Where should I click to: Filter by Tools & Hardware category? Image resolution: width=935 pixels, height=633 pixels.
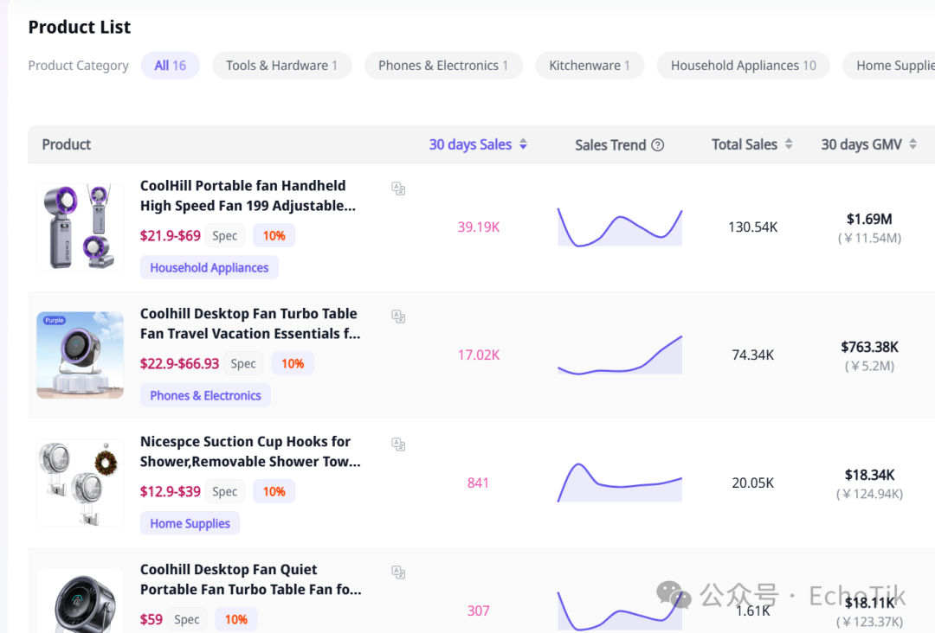[x=281, y=66]
